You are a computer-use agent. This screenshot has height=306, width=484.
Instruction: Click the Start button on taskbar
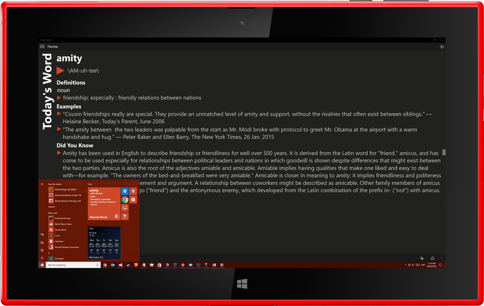pyautogui.click(x=42, y=265)
